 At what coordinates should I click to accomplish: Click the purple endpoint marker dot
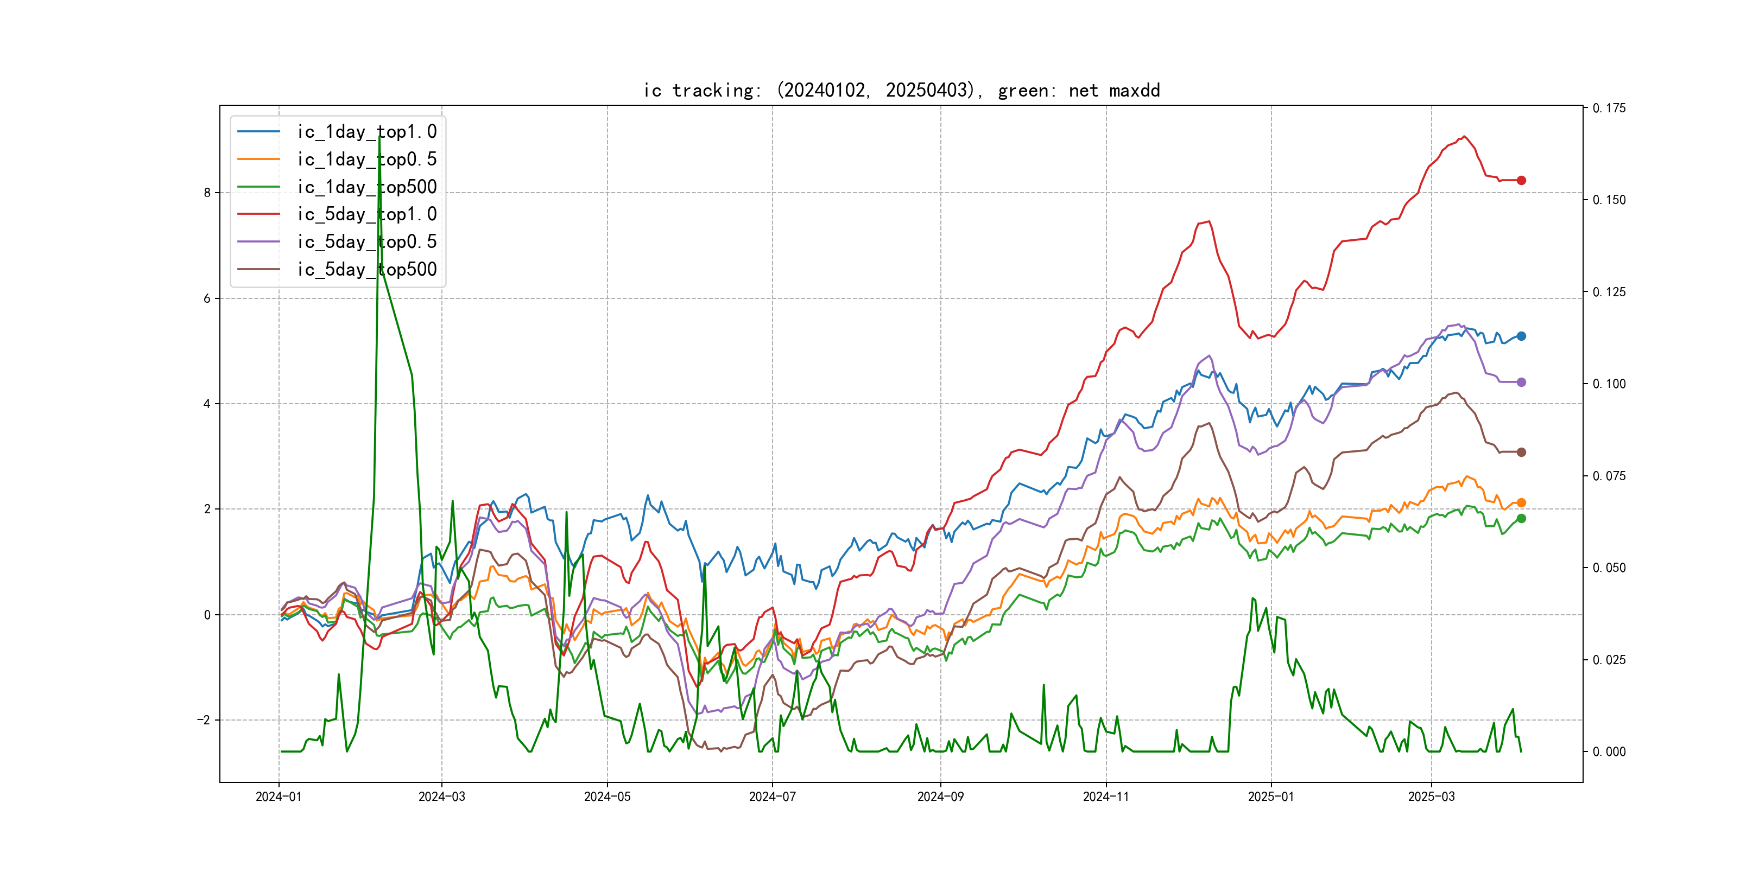1521,382
